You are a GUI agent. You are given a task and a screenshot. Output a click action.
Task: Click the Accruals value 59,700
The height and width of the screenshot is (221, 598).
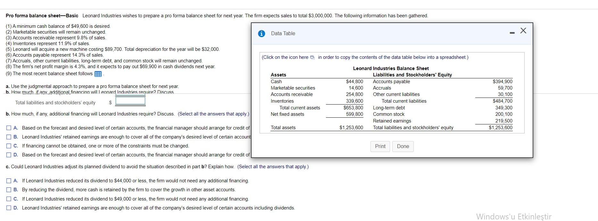[x=505, y=88]
